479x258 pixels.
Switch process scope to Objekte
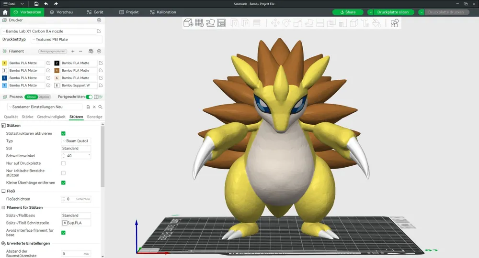pos(44,97)
